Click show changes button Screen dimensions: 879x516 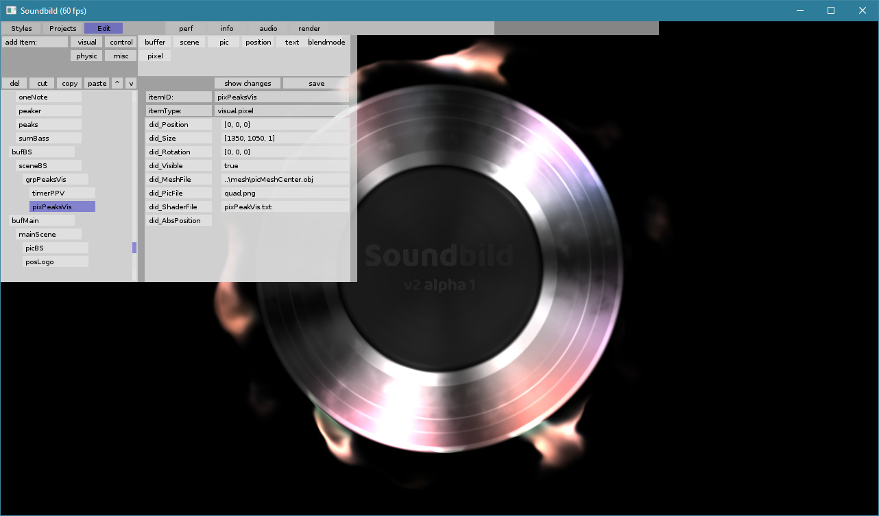[248, 83]
